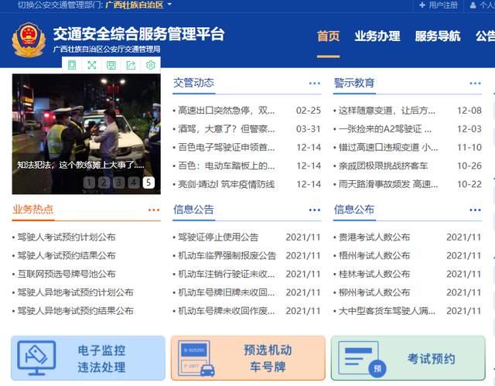Open 驾驶证停止使用公告 announcement
The height and width of the screenshot is (386, 495).
click(218, 237)
